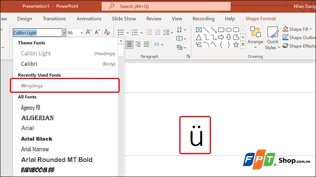Pick Algerian font

coord(66,118)
